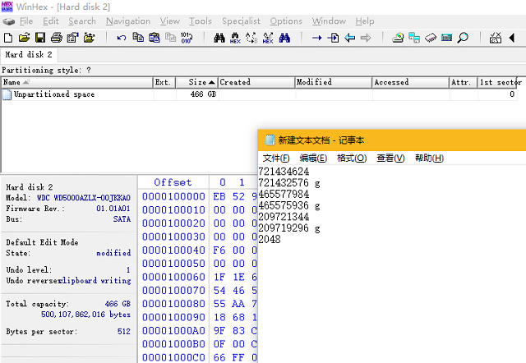The height and width of the screenshot is (363, 526).
Task: Open the Search menu in WinHex
Action: coord(82,21)
